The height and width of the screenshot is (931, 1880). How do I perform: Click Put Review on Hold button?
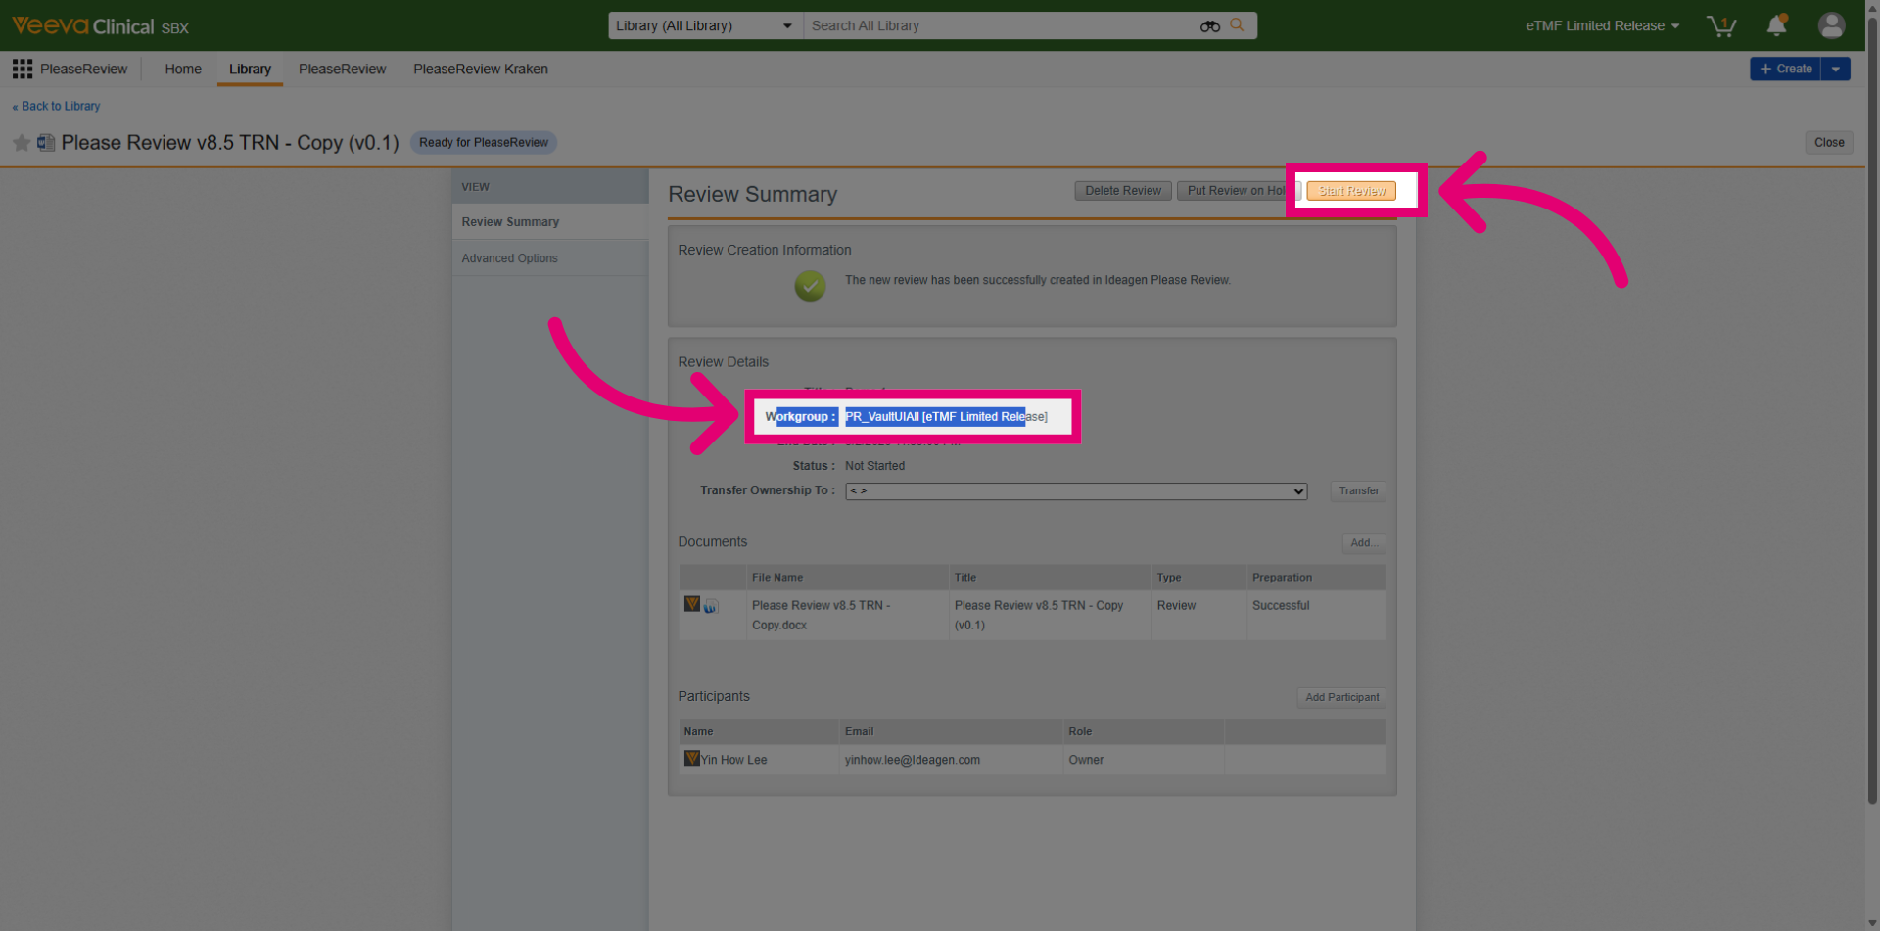(x=1238, y=191)
